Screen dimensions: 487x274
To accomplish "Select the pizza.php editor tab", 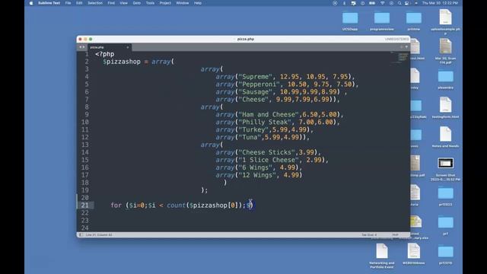I will coord(109,47).
